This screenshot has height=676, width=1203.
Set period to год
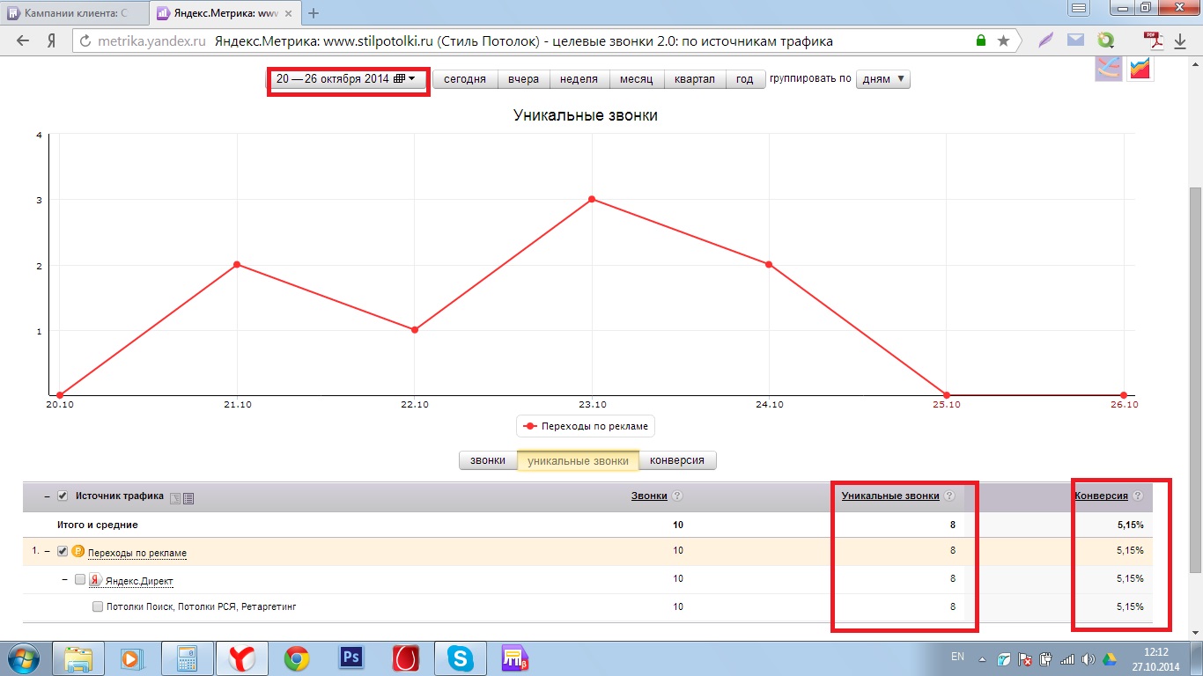pos(745,79)
